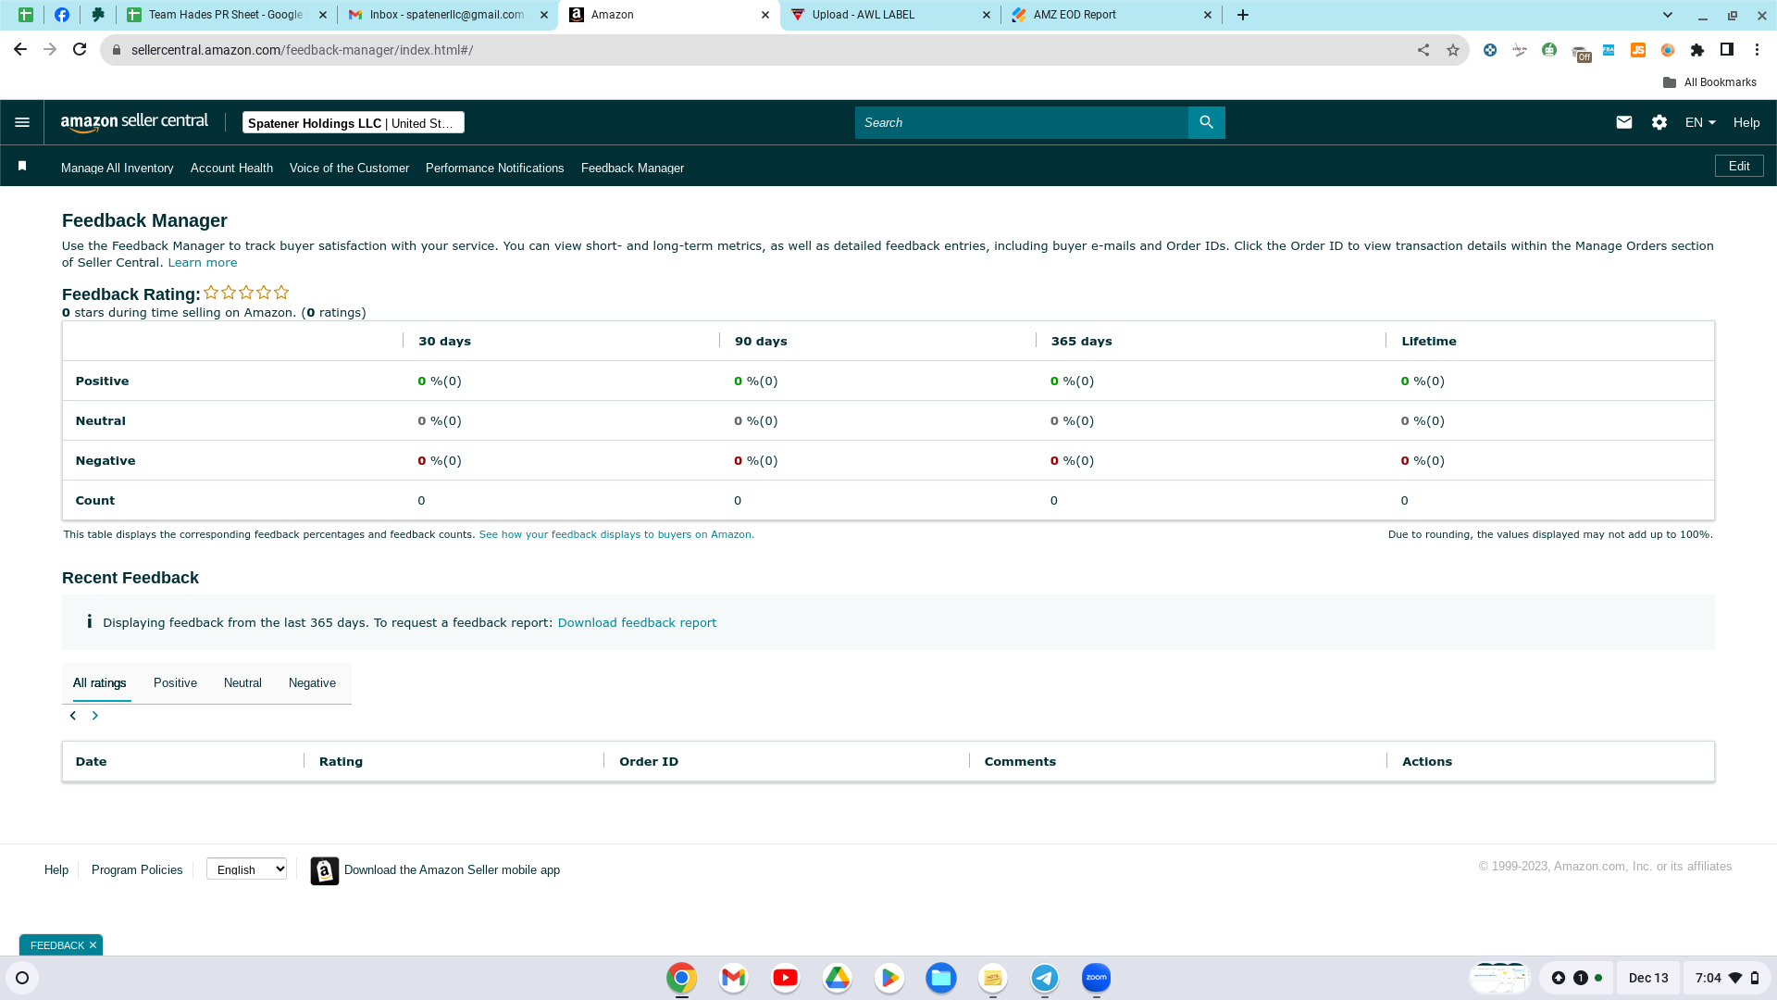Image resolution: width=1777 pixels, height=1000 pixels.
Task: Click into the Seller Central search field
Action: point(1021,122)
